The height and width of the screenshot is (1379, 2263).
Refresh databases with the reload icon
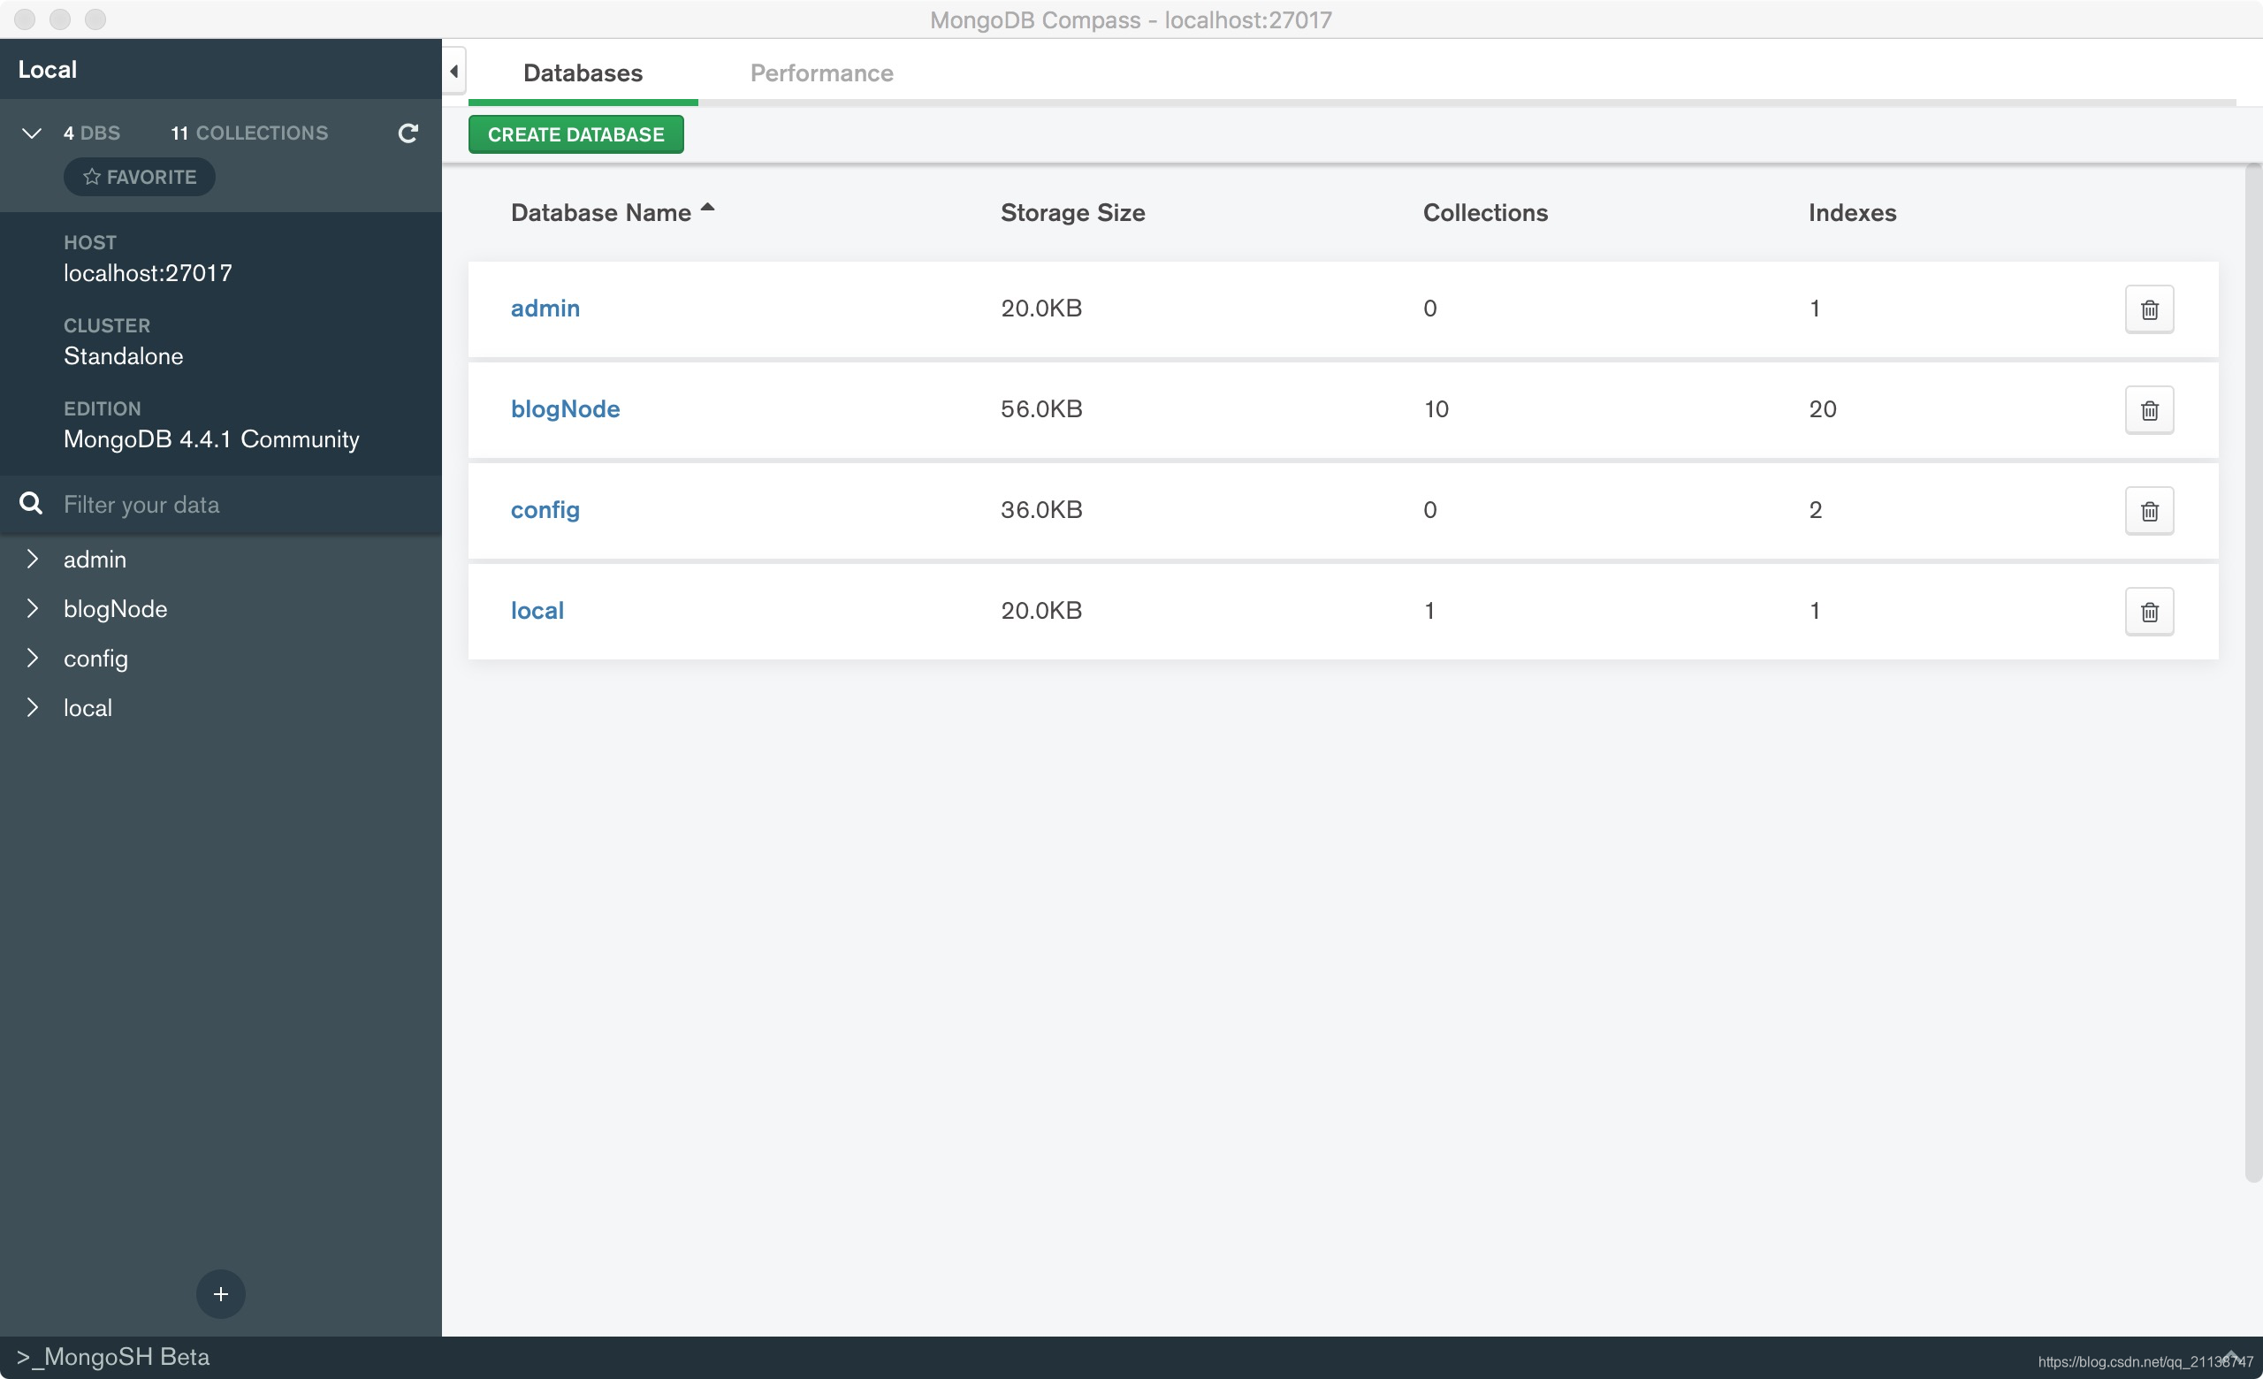[408, 133]
